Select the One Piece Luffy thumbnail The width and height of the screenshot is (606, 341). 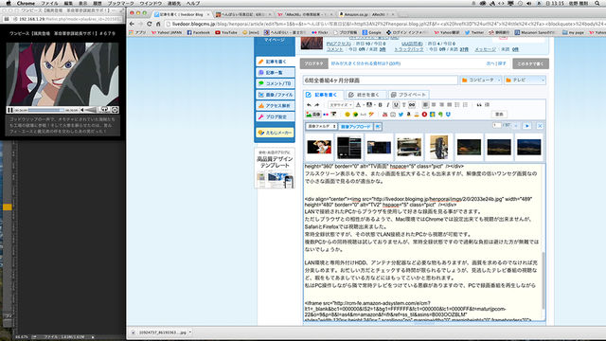tap(319, 147)
